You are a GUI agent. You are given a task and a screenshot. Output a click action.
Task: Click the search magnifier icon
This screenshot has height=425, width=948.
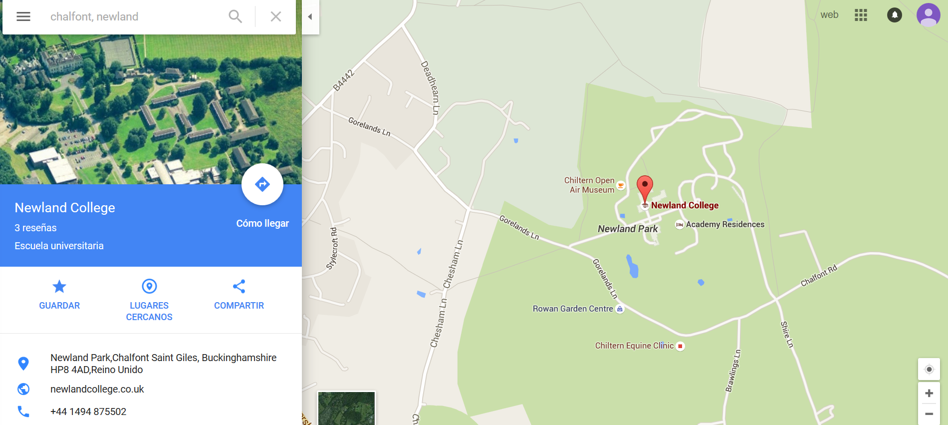click(x=235, y=16)
